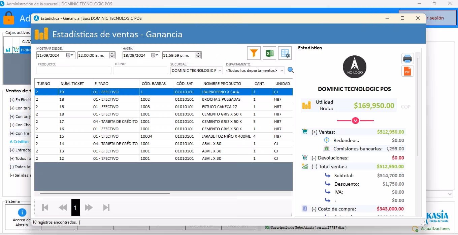Adjust end time 11:59:59 p. m. spinner

[198, 55]
